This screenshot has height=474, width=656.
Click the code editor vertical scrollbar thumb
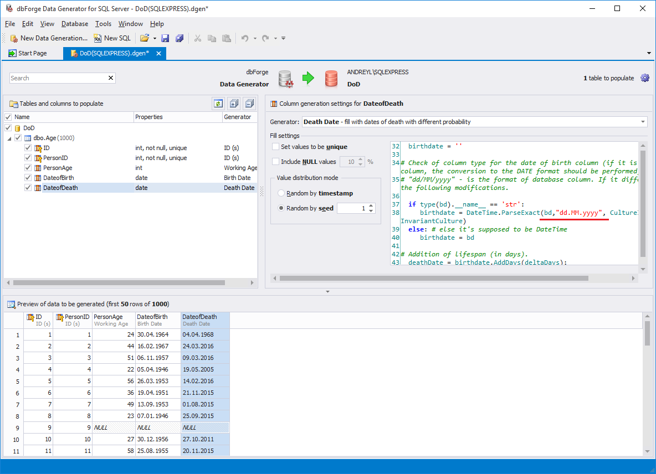click(643, 203)
